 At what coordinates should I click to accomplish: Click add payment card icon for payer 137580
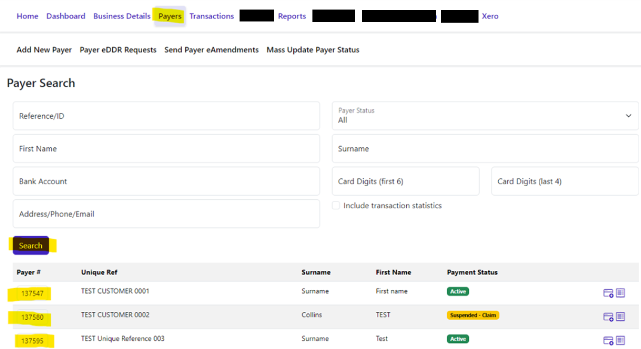pos(608,317)
